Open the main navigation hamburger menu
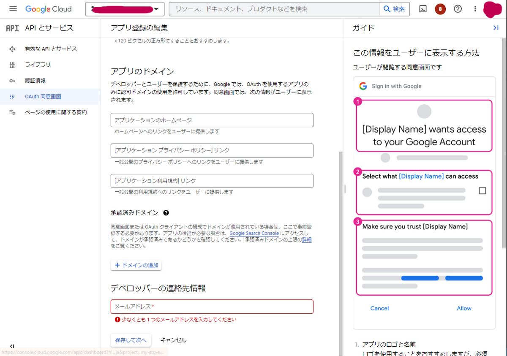This screenshot has width=507, height=356. [13, 9]
